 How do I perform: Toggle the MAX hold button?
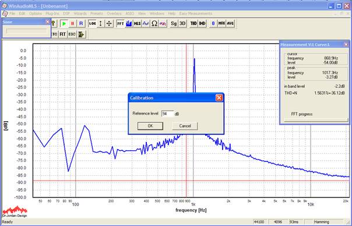[x=221, y=23]
